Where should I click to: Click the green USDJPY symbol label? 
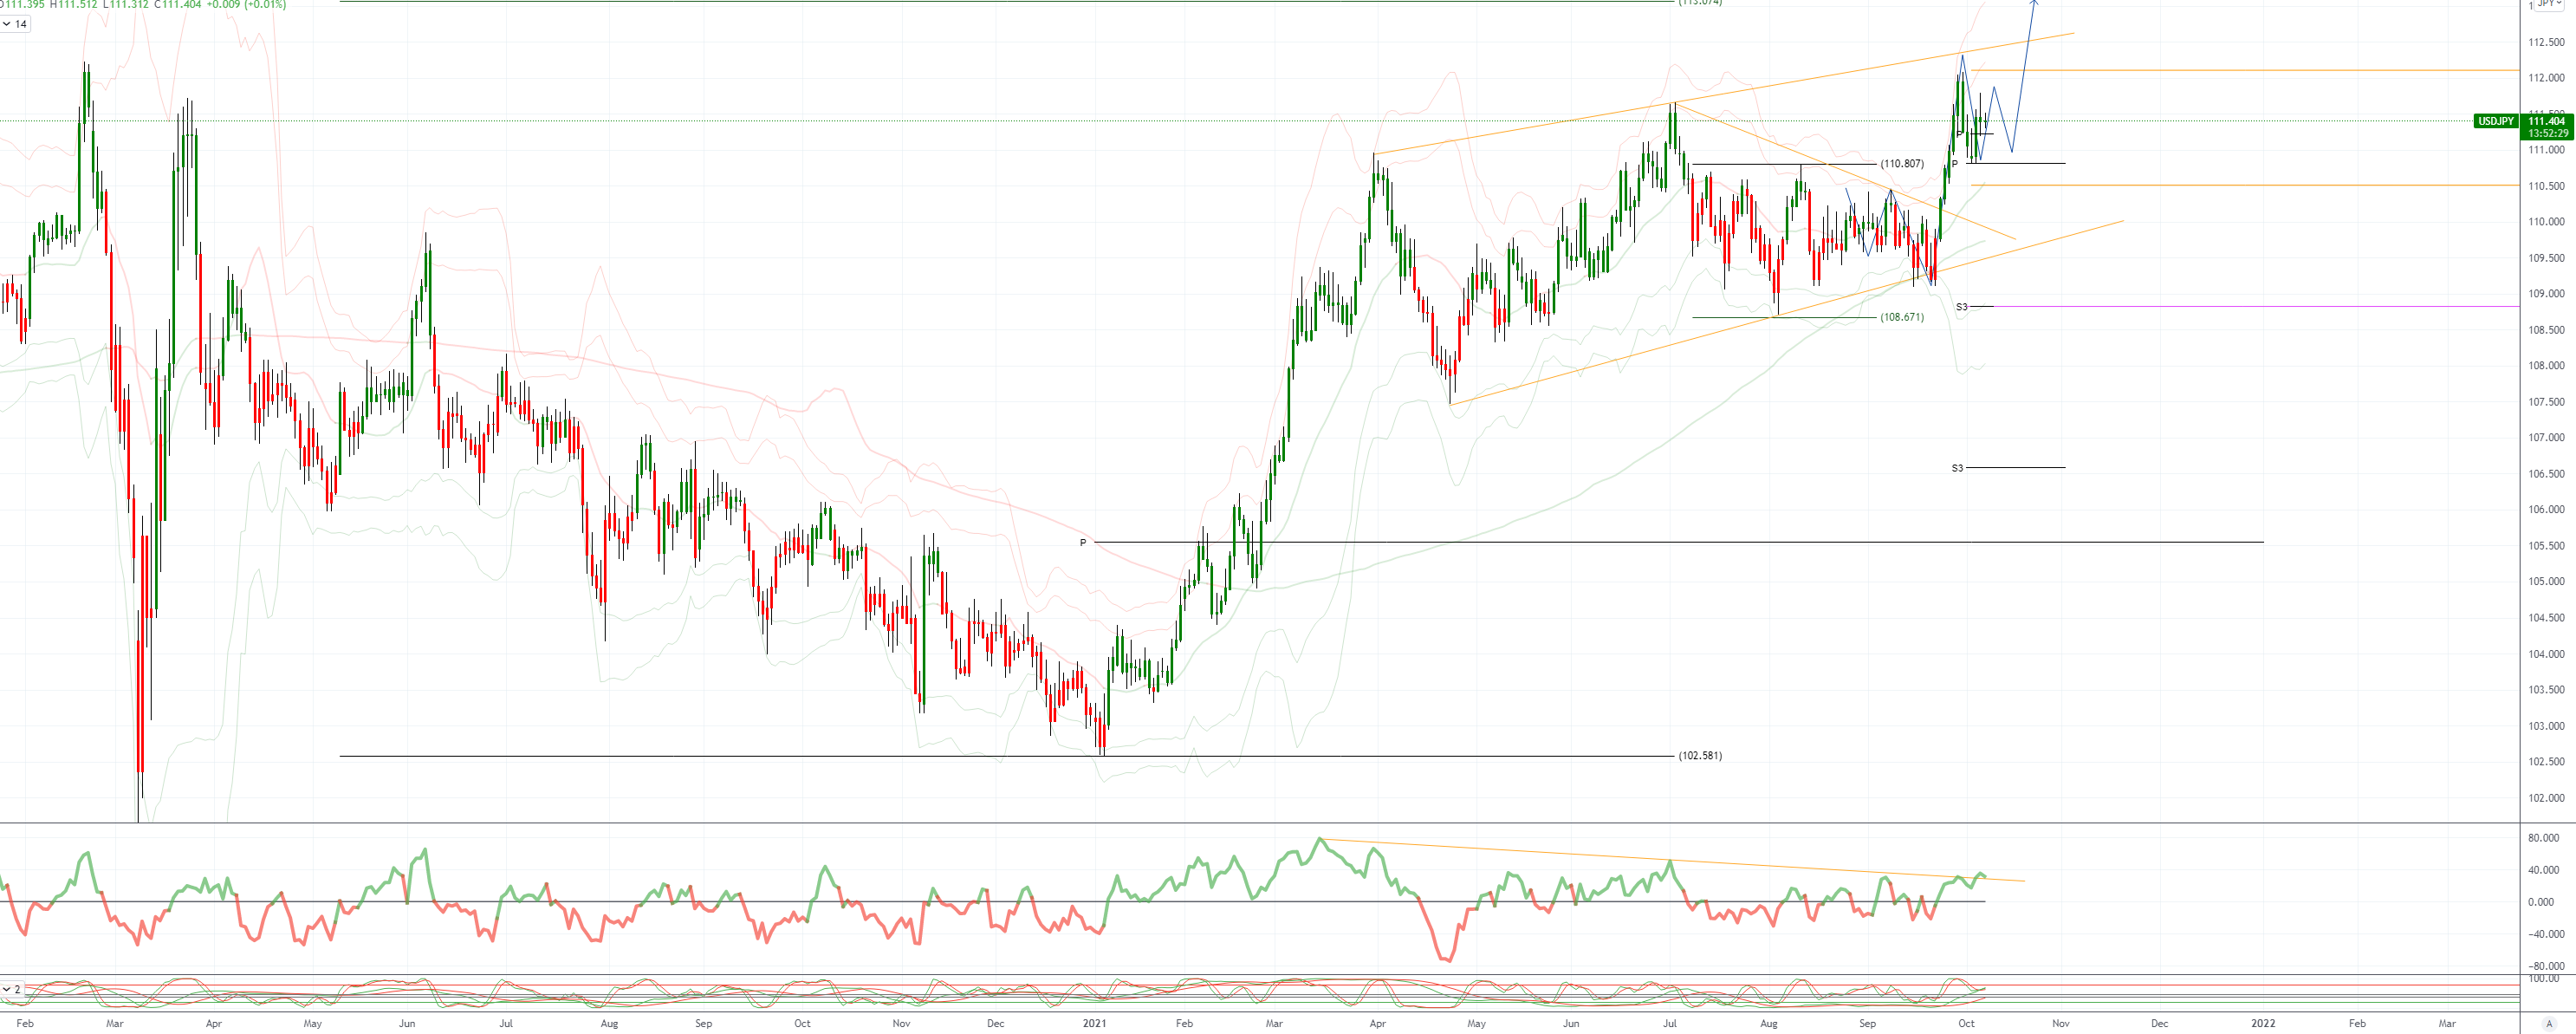click(x=2495, y=121)
